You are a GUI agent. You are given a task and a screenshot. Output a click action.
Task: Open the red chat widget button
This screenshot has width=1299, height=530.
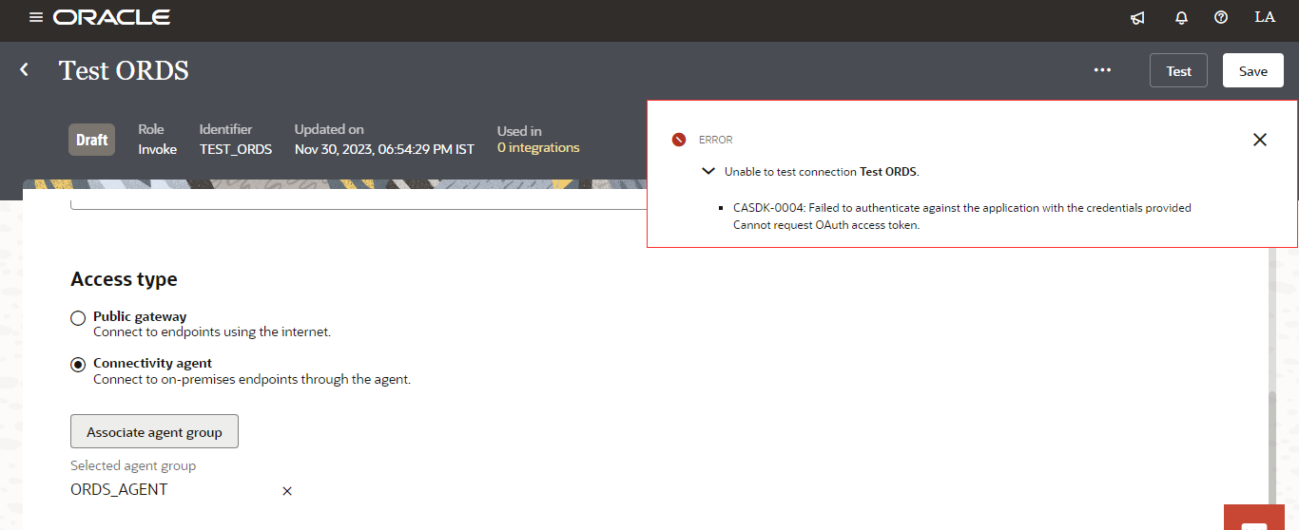pos(1254,518)
